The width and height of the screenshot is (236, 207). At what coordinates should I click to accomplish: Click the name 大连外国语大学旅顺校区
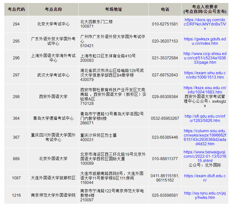(53, 178)
